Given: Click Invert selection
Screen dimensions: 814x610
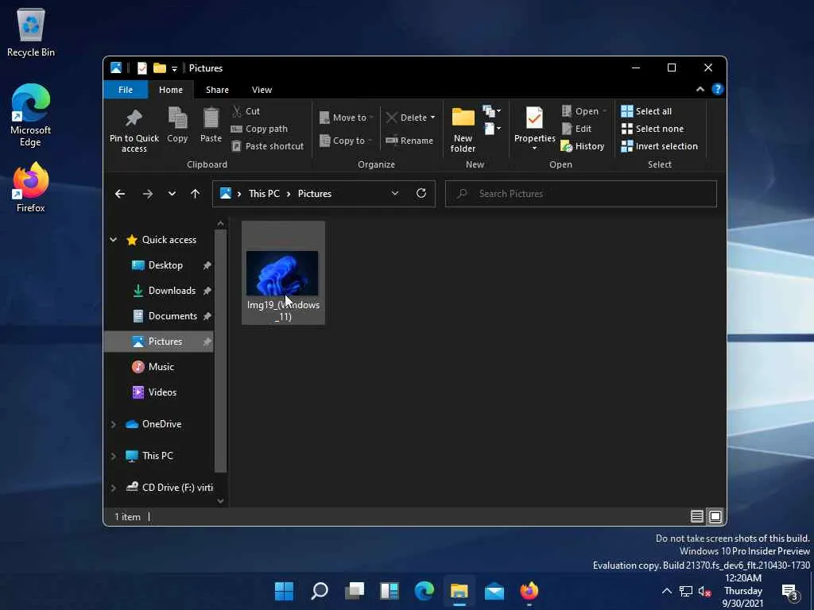Looking at the screenshot, I should [659, 146].
